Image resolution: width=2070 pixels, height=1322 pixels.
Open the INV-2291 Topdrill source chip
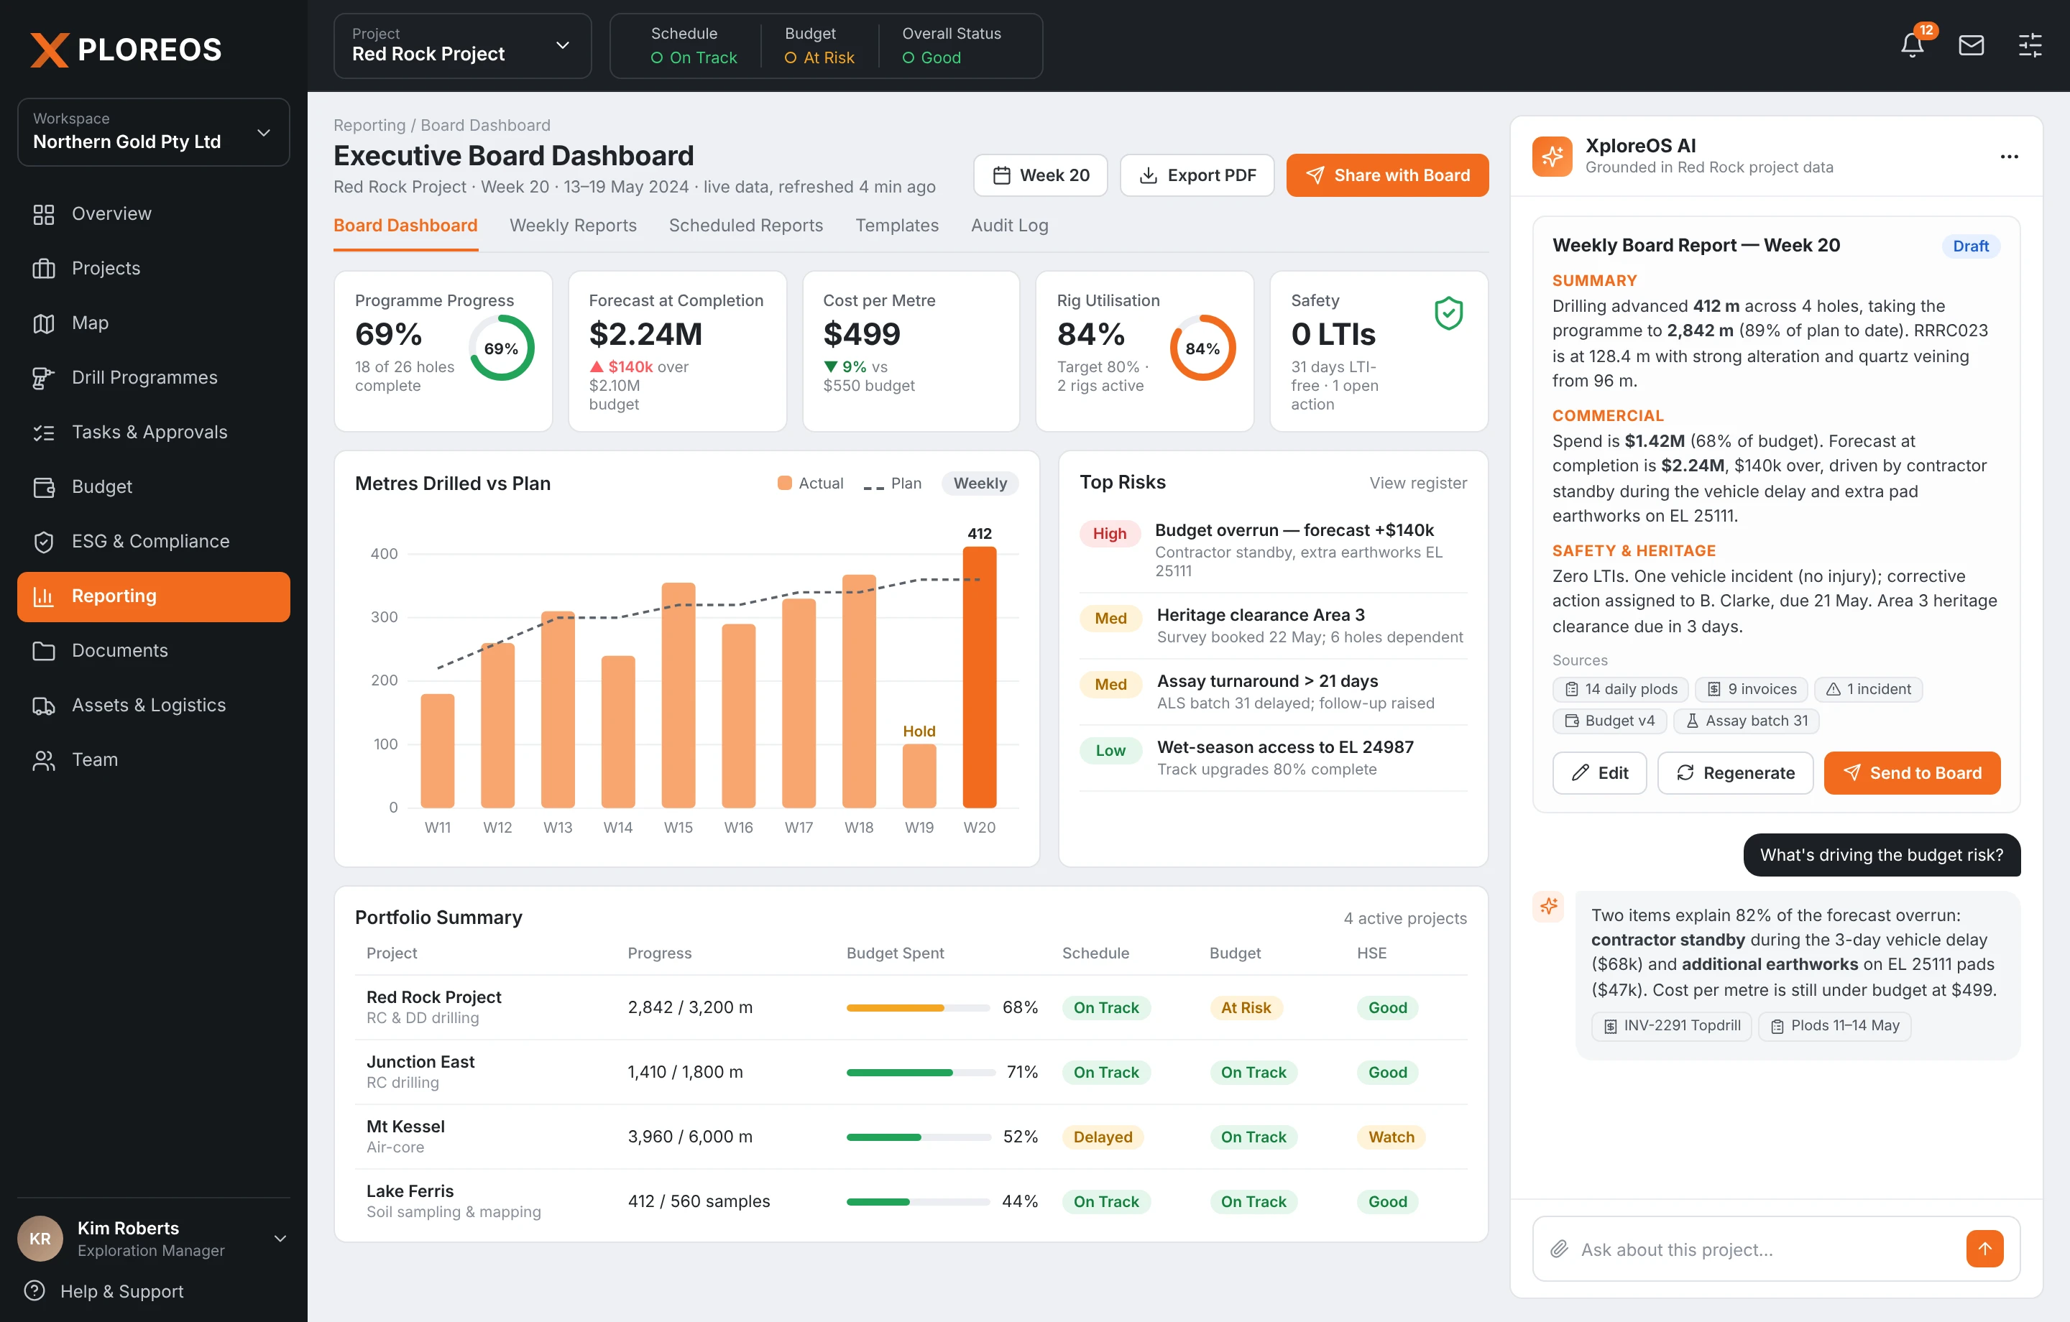pyautogui.click(x=1671, y=1025)
